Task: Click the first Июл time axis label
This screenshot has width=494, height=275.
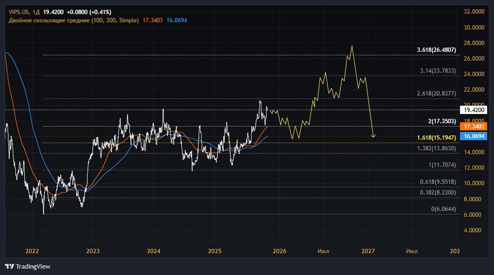Action: (325, 251)
